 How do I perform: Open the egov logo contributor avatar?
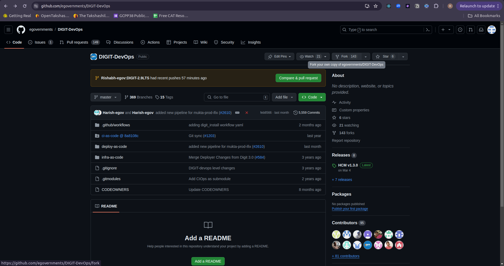tap(368, 245)
